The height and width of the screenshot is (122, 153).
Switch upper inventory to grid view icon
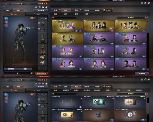[146, 18]
